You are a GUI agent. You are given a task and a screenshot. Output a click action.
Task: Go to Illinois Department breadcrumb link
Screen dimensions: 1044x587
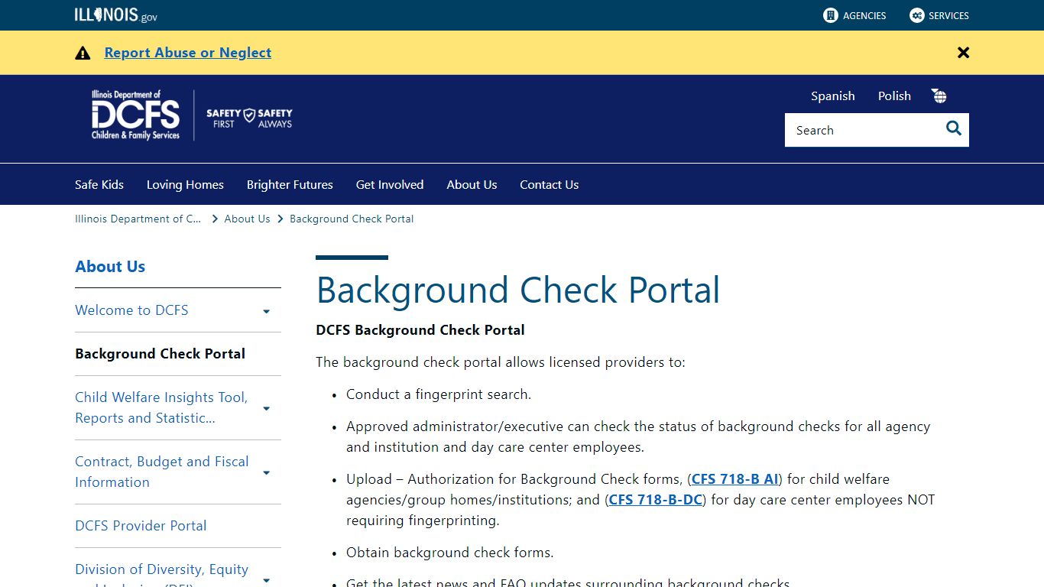tap(138, 219)
